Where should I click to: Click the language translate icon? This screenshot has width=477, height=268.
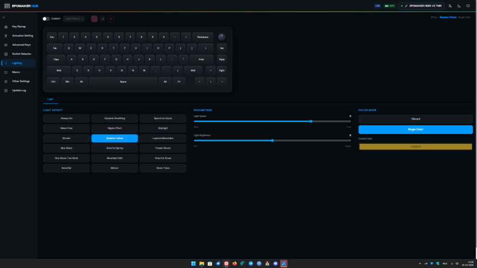point(450,6)
